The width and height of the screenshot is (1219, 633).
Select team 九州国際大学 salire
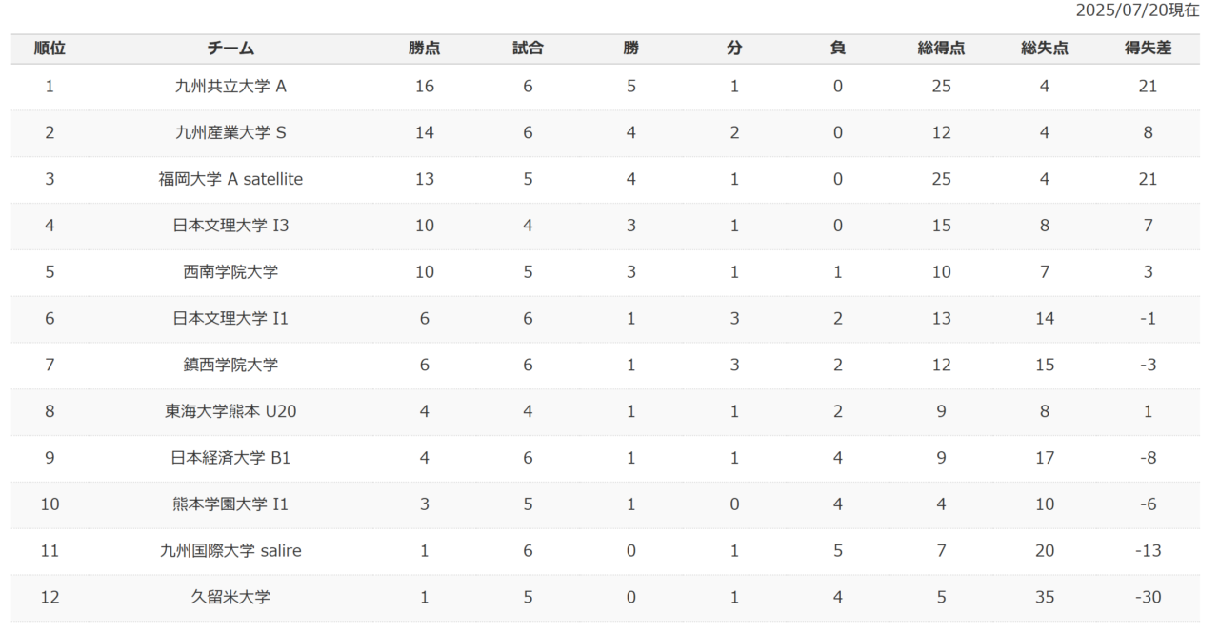tap(230, 551)
